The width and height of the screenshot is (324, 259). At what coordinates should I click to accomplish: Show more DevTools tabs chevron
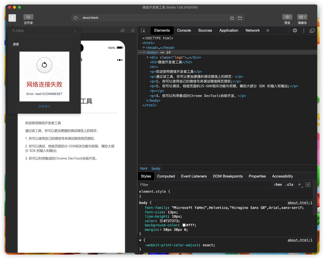click(268, 30)
